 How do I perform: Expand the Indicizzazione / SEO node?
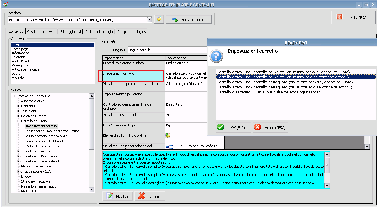[x=19, y=172]
